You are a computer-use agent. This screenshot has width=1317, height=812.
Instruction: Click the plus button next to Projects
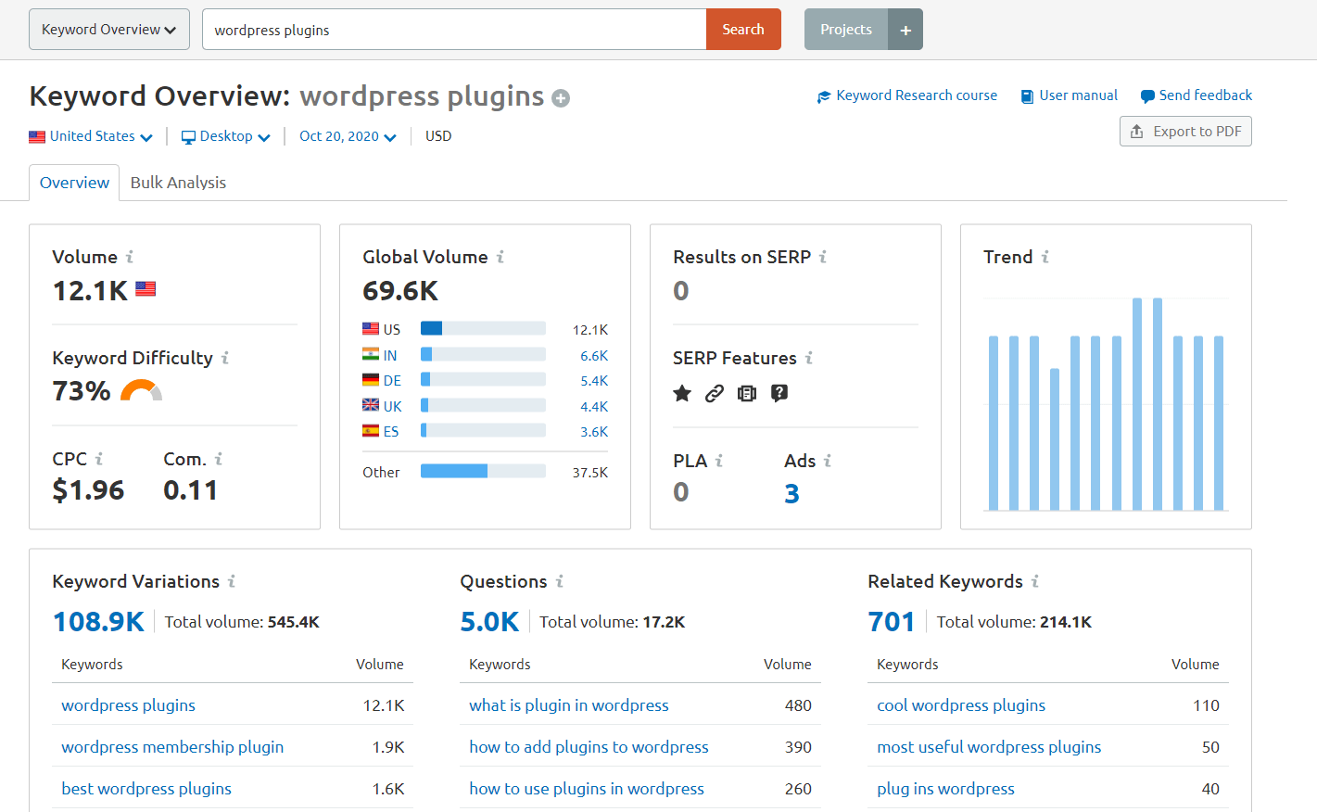pyautogui.click(x=905, y=30)
